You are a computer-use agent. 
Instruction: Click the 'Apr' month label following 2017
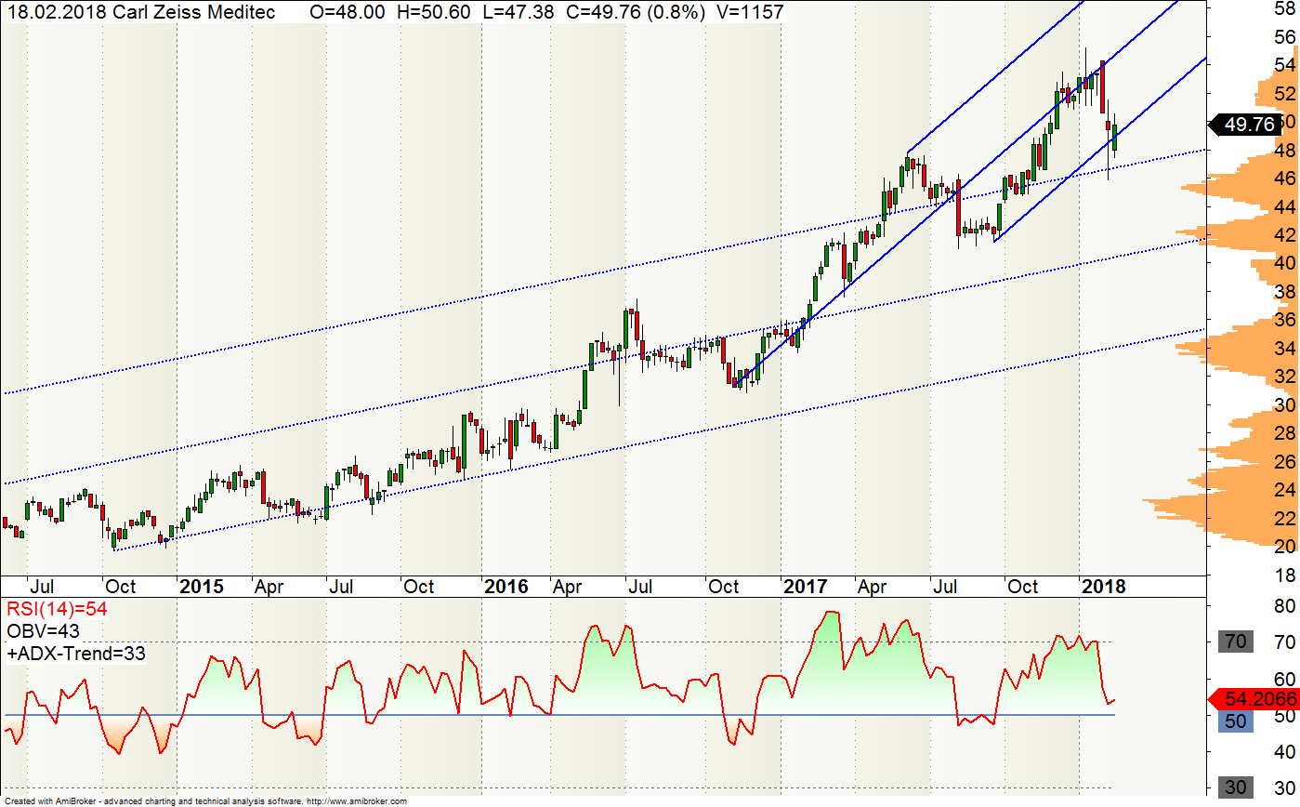coord(871,587)
